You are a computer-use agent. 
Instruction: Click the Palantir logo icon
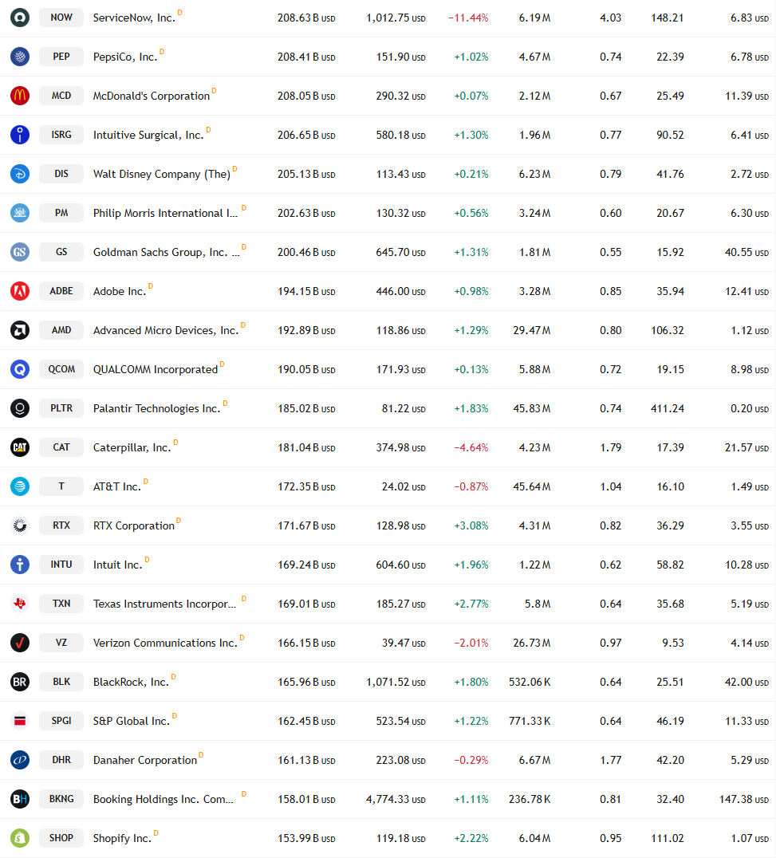20,408
